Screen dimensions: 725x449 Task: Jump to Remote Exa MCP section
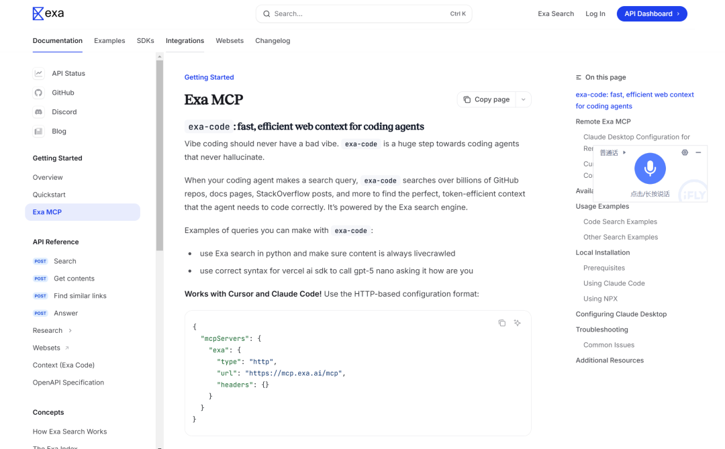click(x=603, y=121)
